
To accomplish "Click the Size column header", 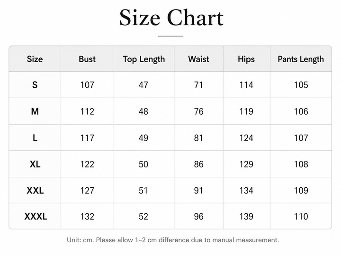I will pyautogui.click(x=35, y=59).
